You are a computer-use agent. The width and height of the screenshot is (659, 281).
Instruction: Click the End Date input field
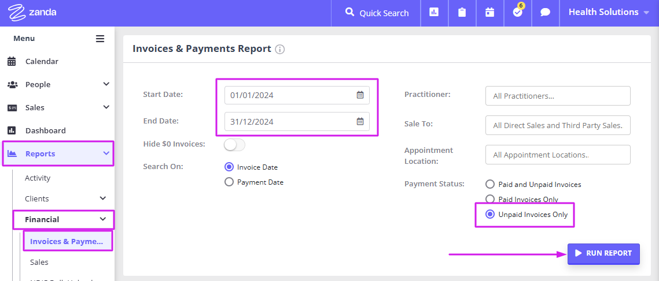point(297,122)
